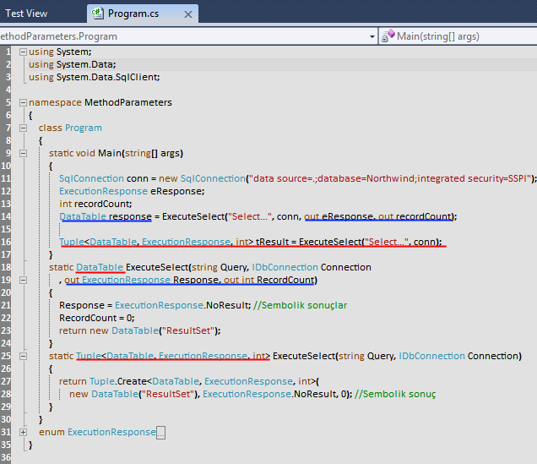Click the tResult variable on the Tuple line

coord(272,242)
